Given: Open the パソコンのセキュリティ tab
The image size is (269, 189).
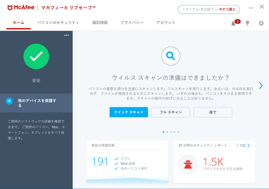Looking at the screenshot, I should click(58, 22).
